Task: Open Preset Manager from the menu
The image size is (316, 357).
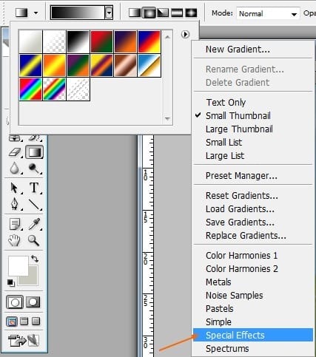Action: [x=241, y=176]
